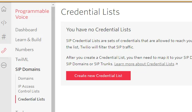The image size is (192, 112).
Task: Go to Learn & Build
Action: pos(28,40)
